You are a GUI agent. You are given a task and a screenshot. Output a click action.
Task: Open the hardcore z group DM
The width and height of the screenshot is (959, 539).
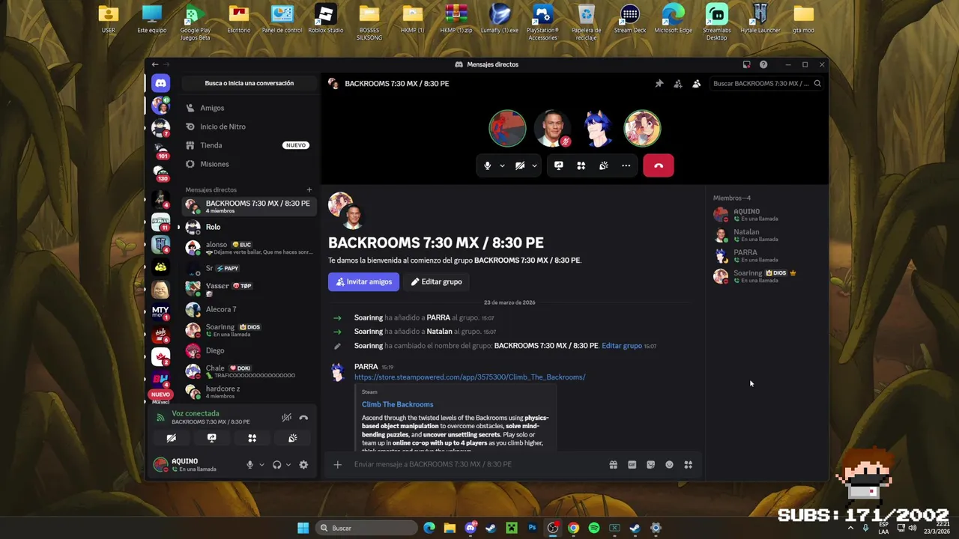[248, 392]
